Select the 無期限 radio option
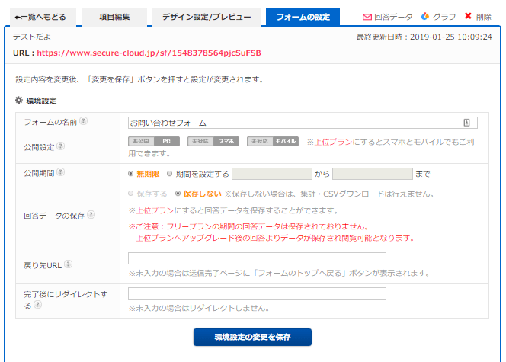The width and height of the screenshot is (506, 362). pyautogui.click(x=132, y=173)
